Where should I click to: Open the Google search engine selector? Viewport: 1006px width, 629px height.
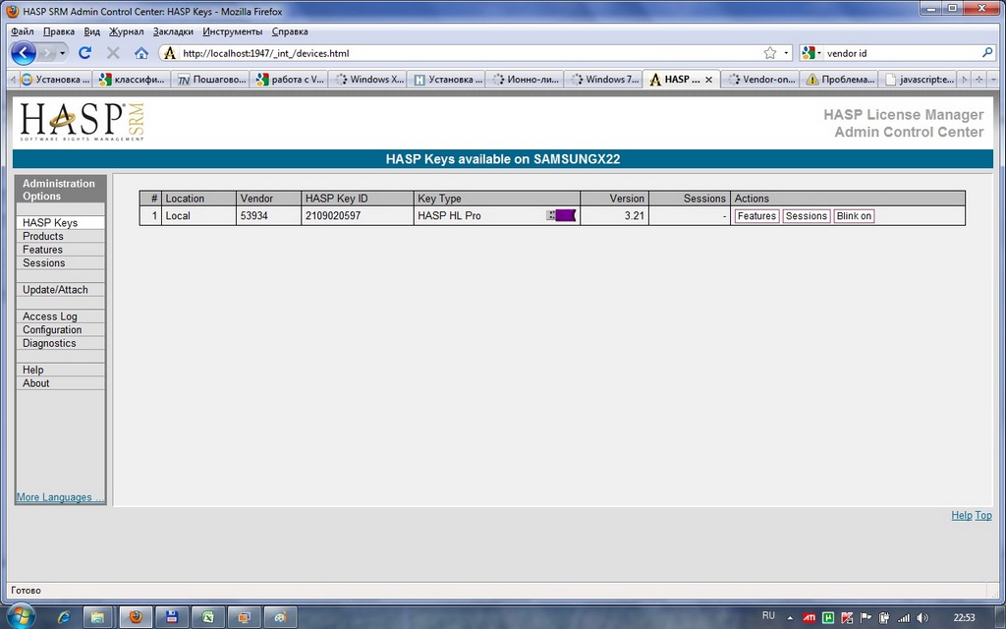810,53
